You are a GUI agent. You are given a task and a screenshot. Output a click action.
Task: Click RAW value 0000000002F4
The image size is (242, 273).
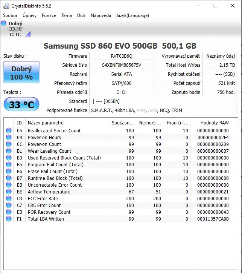(213, 137)
